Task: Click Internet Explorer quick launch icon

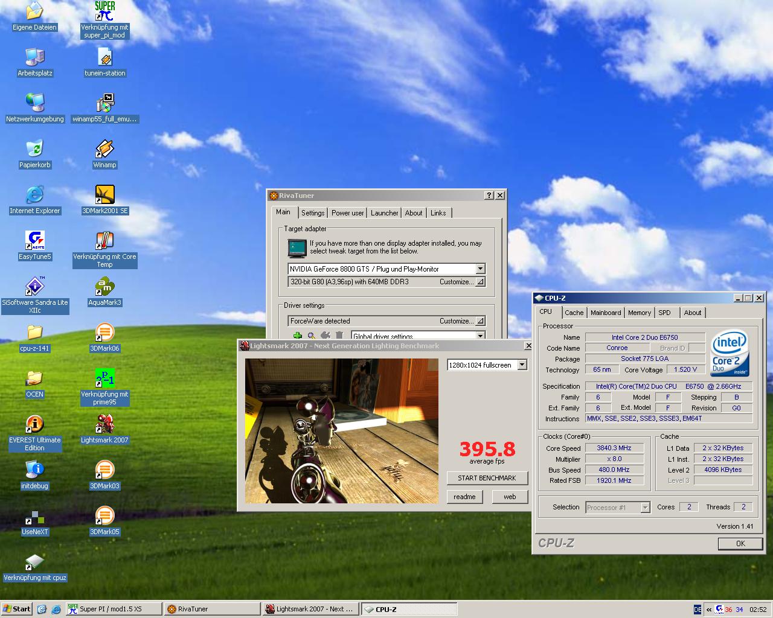Action: [56, 609]
